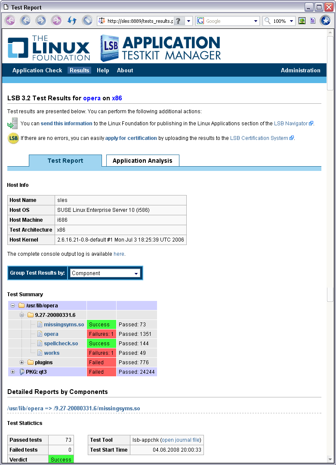Click into the URL address field

pyautogui.click(x=140, y=21)
